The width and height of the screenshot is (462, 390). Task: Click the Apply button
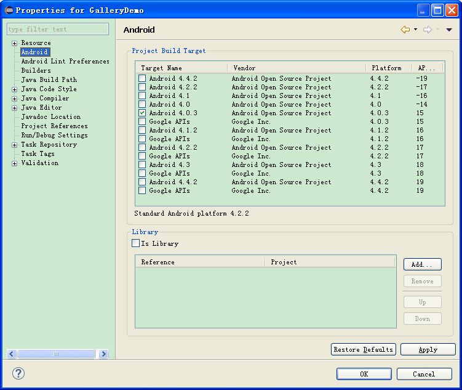pos(428,349)
